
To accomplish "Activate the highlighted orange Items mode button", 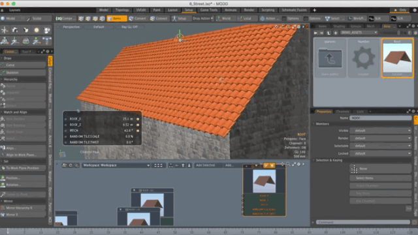I will [x=117, y=18].
